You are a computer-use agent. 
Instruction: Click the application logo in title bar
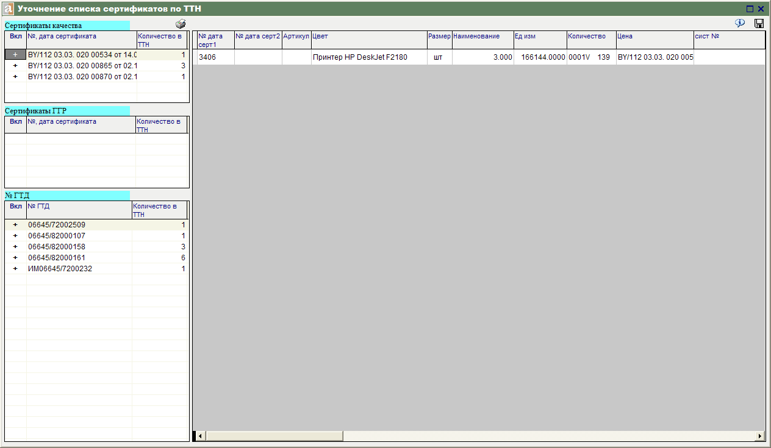tap(9, 9)
